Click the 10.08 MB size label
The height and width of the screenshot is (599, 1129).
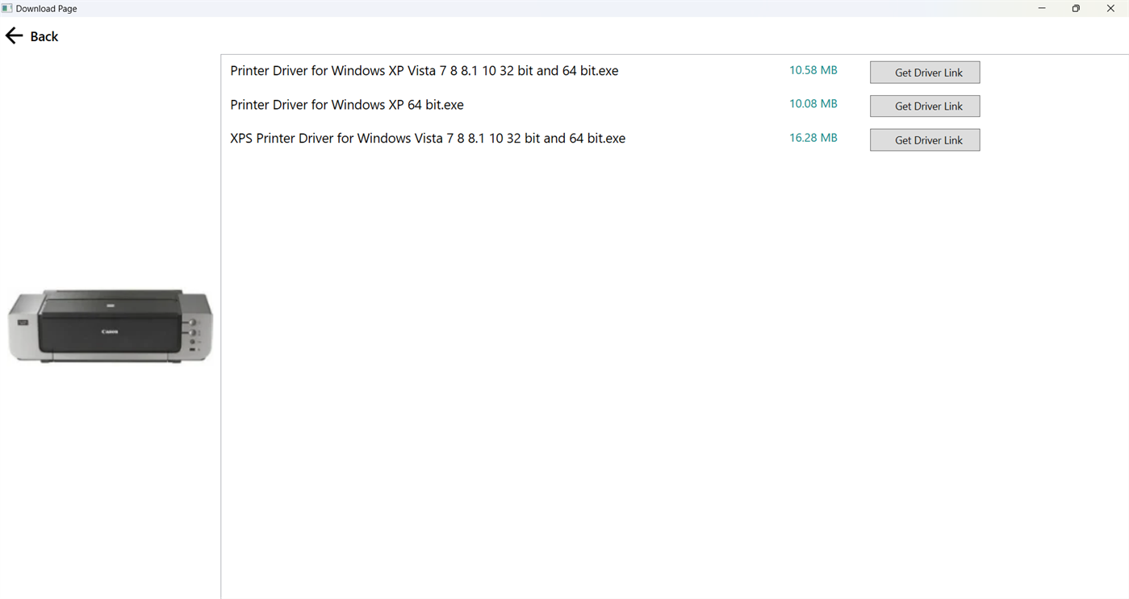point(813,104)
